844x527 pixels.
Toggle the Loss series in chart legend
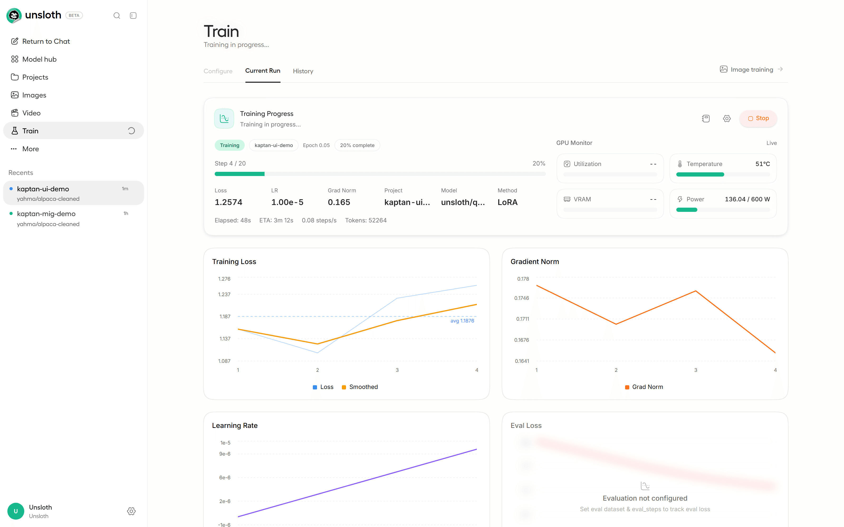[x=323, y=387]
